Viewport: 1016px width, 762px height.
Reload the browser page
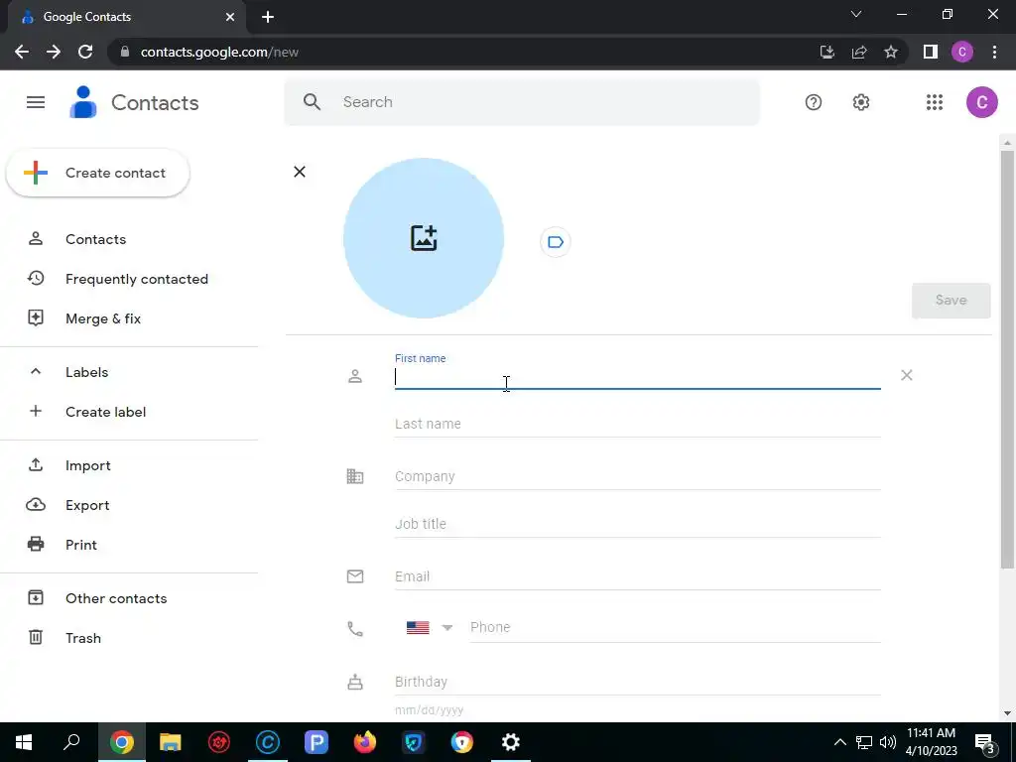pos(85,52)
